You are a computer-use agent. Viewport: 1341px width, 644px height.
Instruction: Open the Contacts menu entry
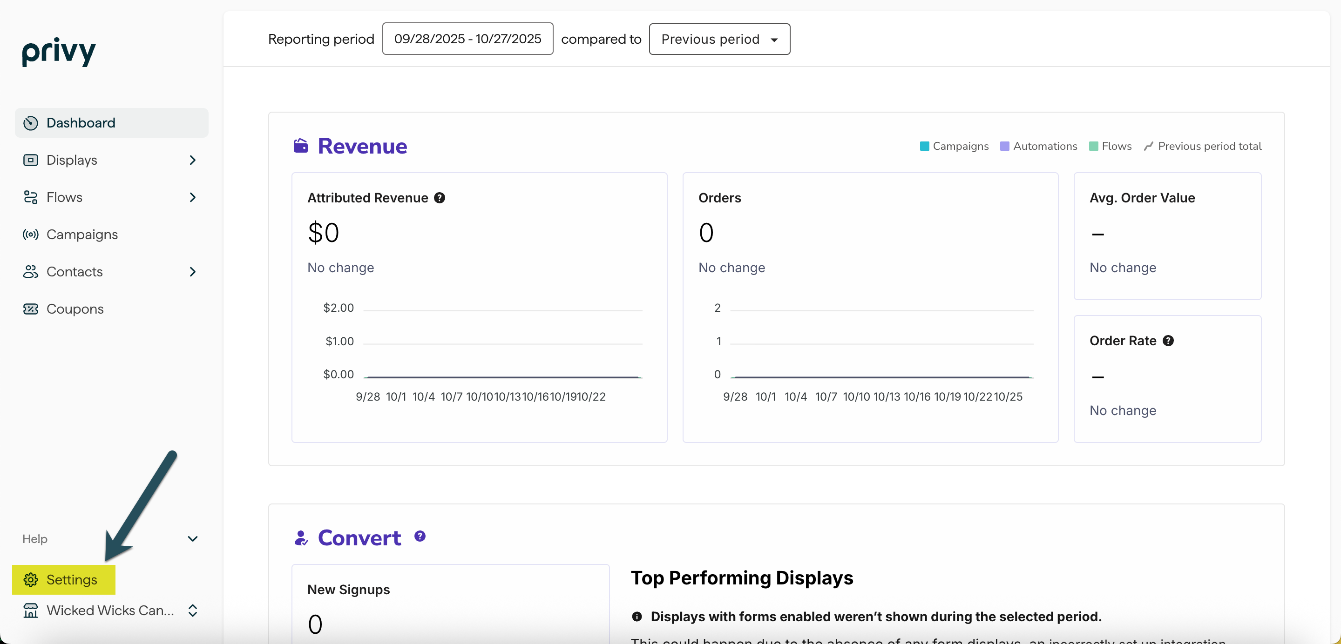(x=74, y=272)
